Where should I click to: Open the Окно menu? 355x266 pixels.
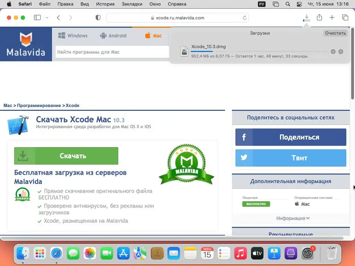(x=155, y=4)
